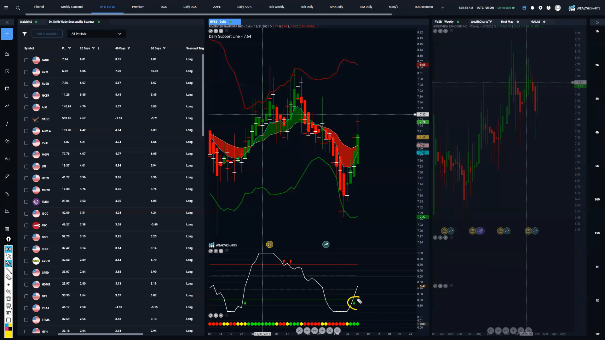Select the highlighter marker annotation tool
Image resolution: width=605 pixels, height=340 pixels.
tap(9, 263)
